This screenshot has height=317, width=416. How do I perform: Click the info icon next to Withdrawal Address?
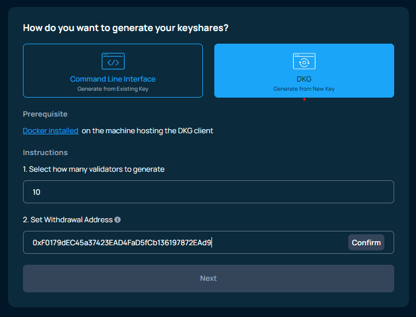point(118,219)
